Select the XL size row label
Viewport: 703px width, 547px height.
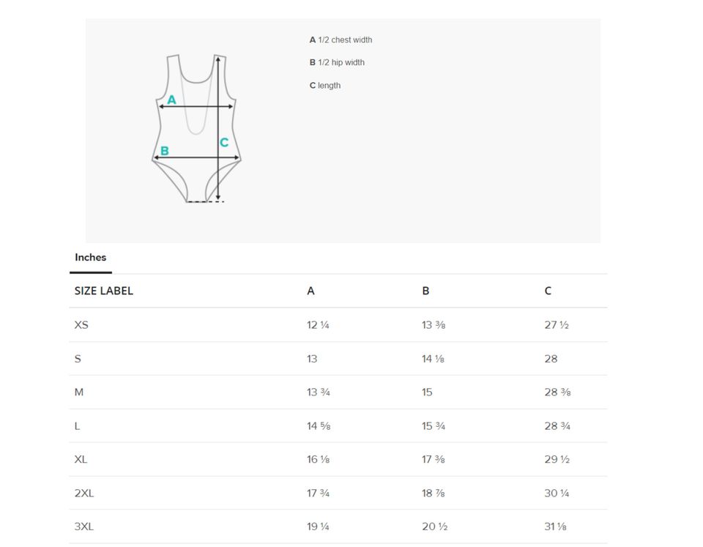(81, 460)
